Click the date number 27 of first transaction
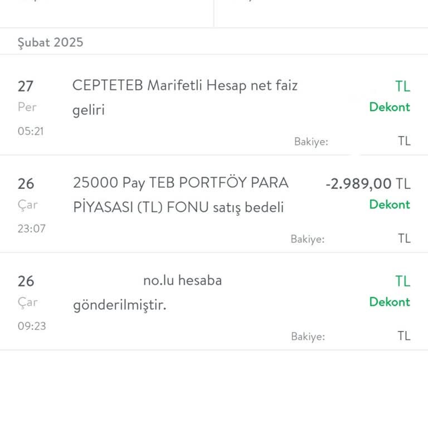The width and height of the screenshot is (428, 428). [26, 86]
